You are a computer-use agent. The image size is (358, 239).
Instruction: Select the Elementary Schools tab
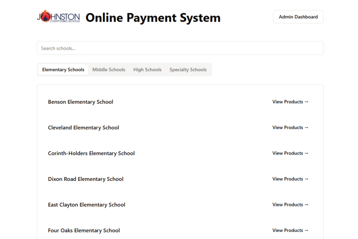click(x=63, y=69)
